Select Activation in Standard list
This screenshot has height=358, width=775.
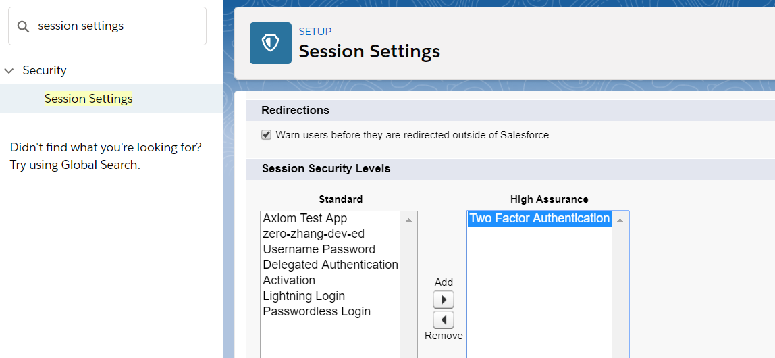(289, 280)
